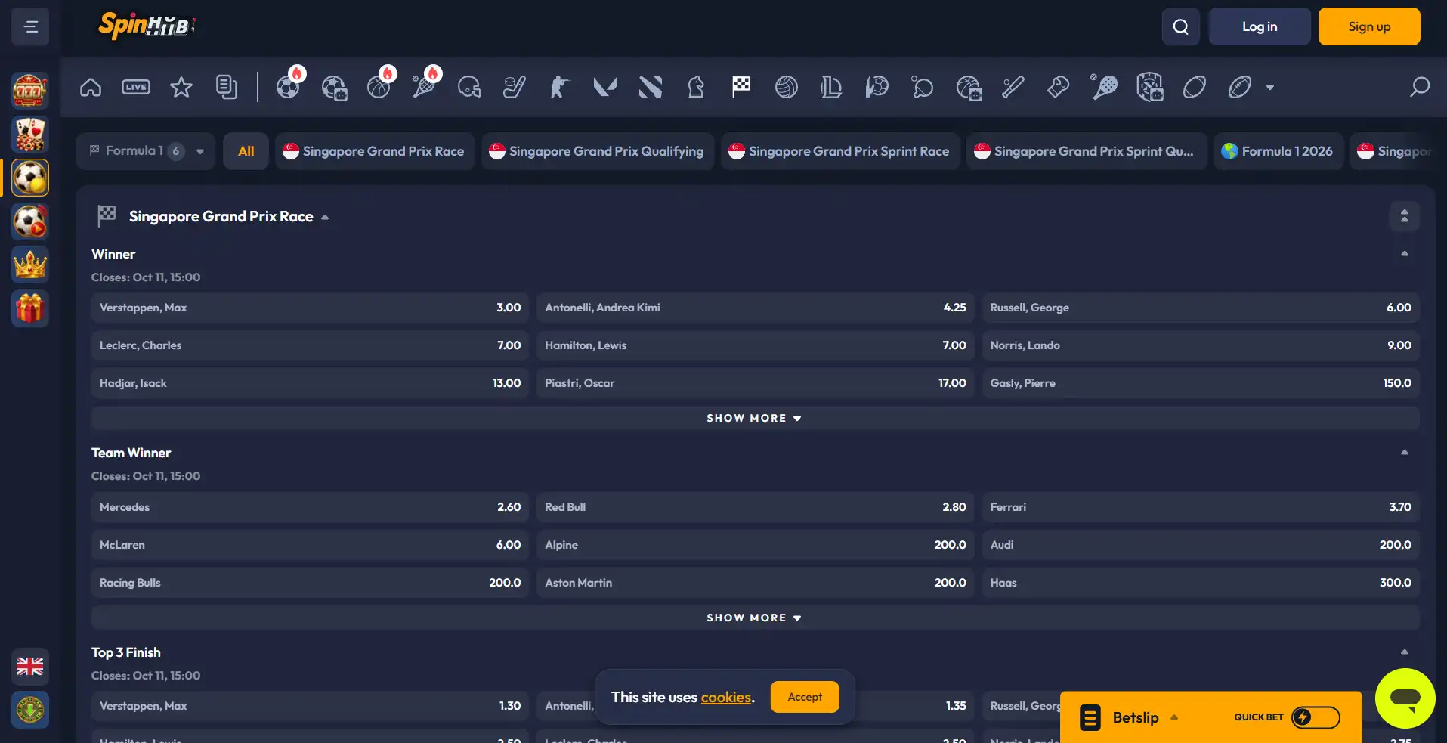Expand more sports dropdown arrow
The height and width of the screenshot is (743, 1447).
pyautogui.click(x=1270, y=88)
